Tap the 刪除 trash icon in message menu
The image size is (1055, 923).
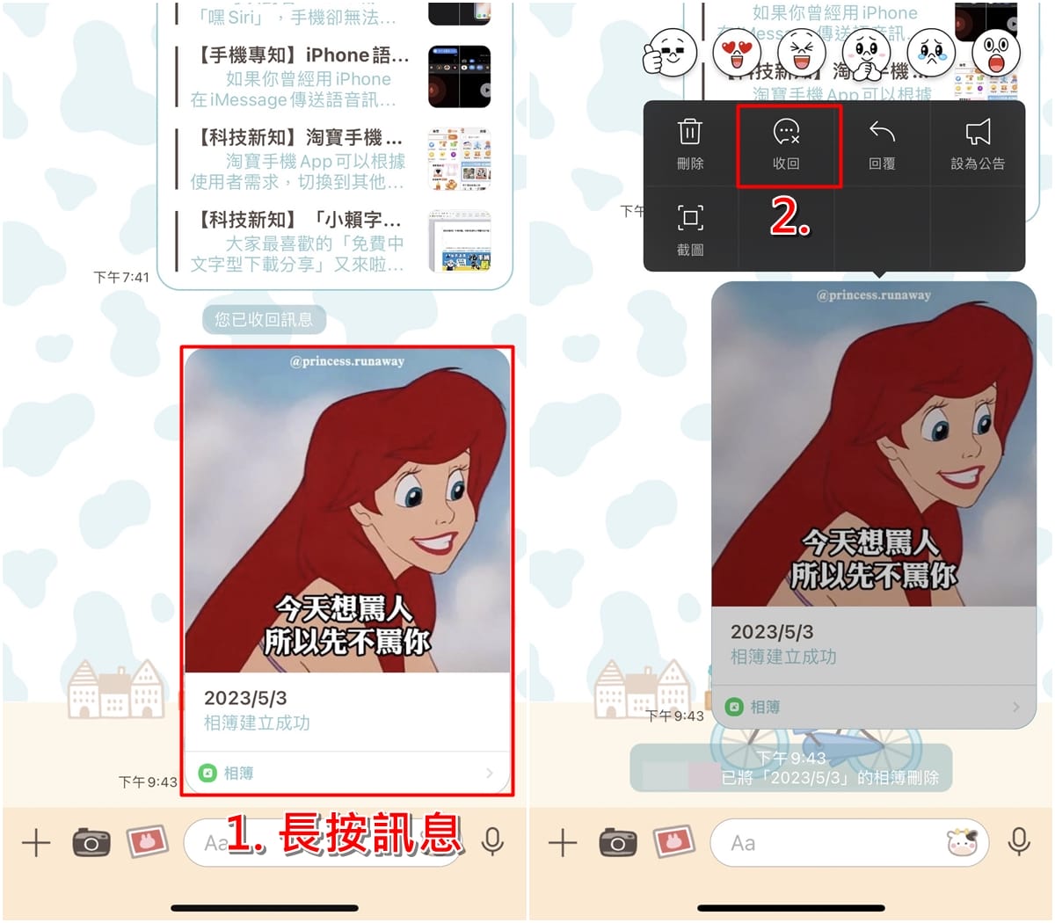[x=690, y=144]
